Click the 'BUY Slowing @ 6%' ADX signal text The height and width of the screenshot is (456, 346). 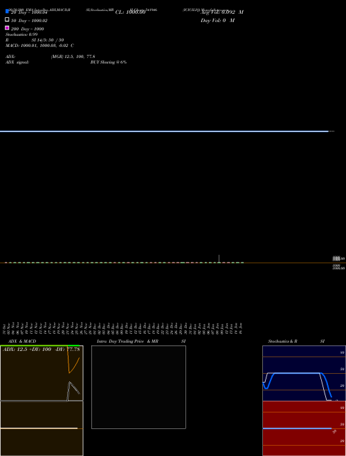coord(109,62)
